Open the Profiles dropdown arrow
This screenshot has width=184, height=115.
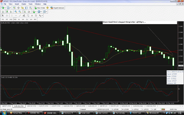click(10, 8)
